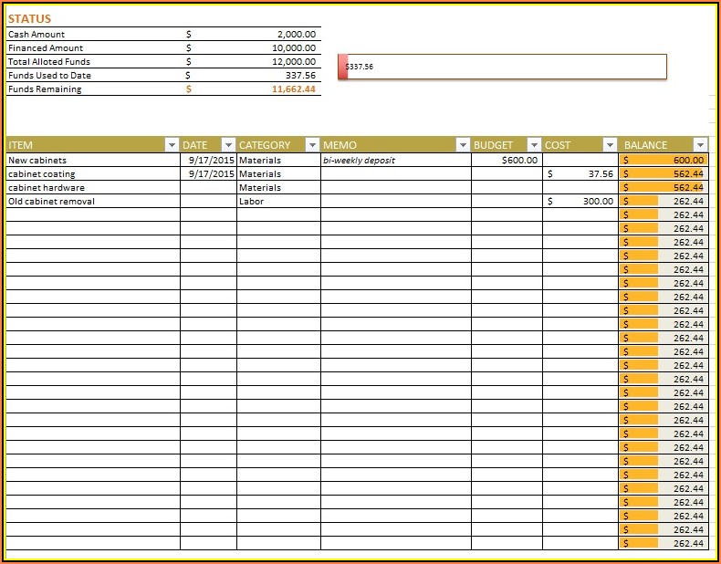Select the Funds Remaining value 11,662.44

coord(294,89)
